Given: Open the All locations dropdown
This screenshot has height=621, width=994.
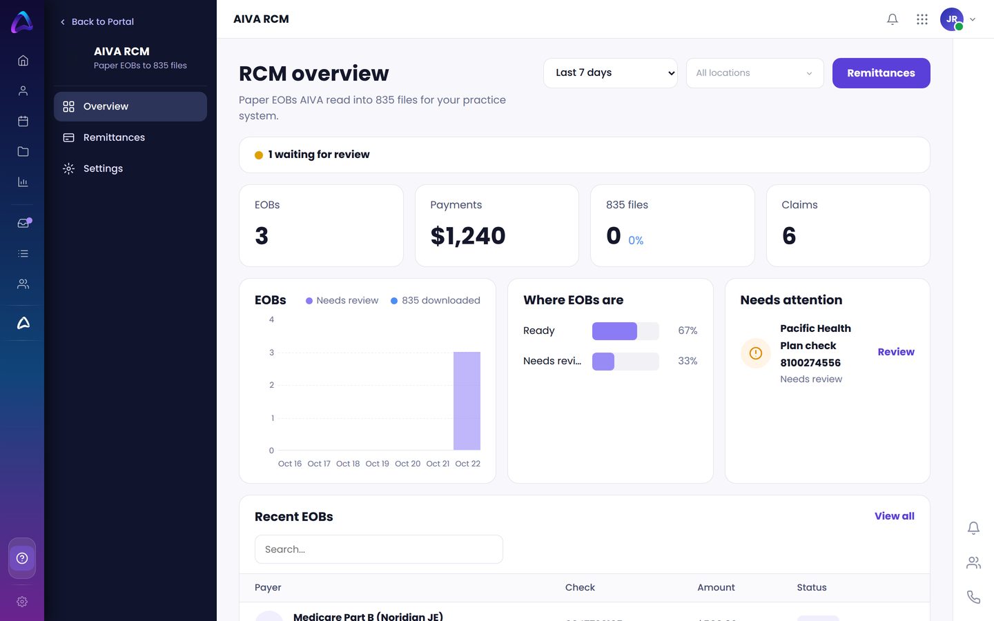Looking at the screenshot, I should (755, 73).
